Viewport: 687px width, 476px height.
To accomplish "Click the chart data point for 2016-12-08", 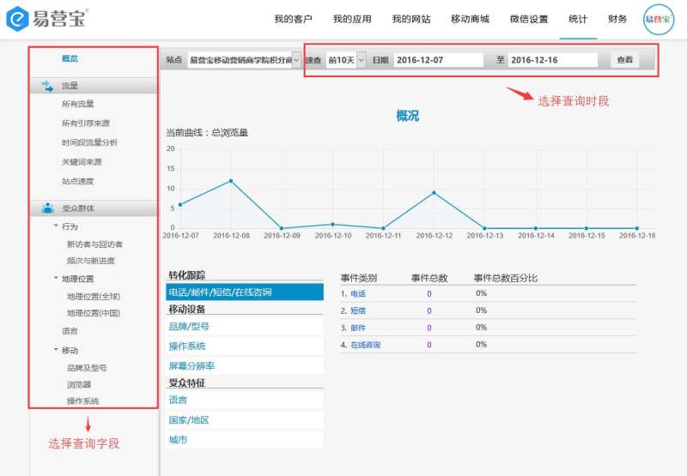I will (231, 181).
